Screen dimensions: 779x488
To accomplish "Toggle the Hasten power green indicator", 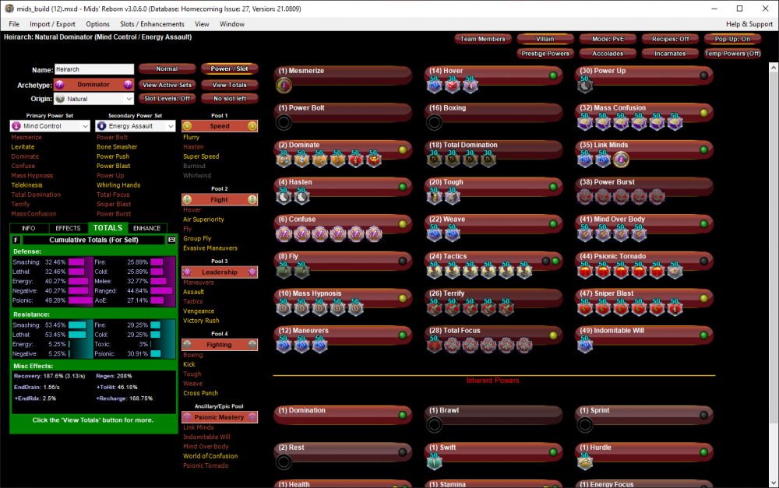I will 403,187.
